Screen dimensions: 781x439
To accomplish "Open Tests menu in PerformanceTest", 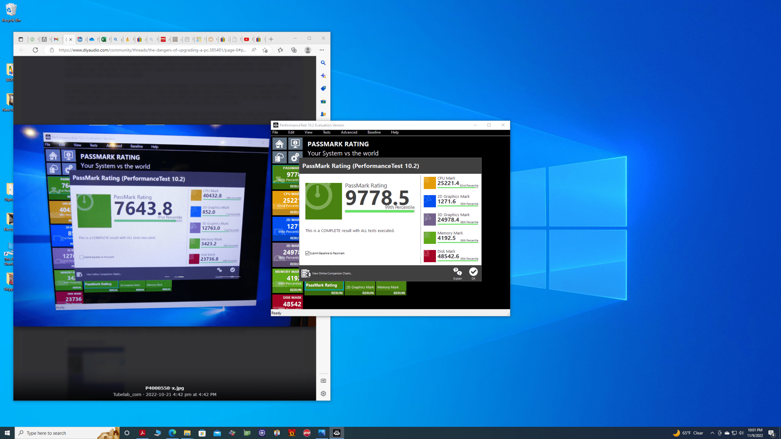I will [x=326, y=132].
